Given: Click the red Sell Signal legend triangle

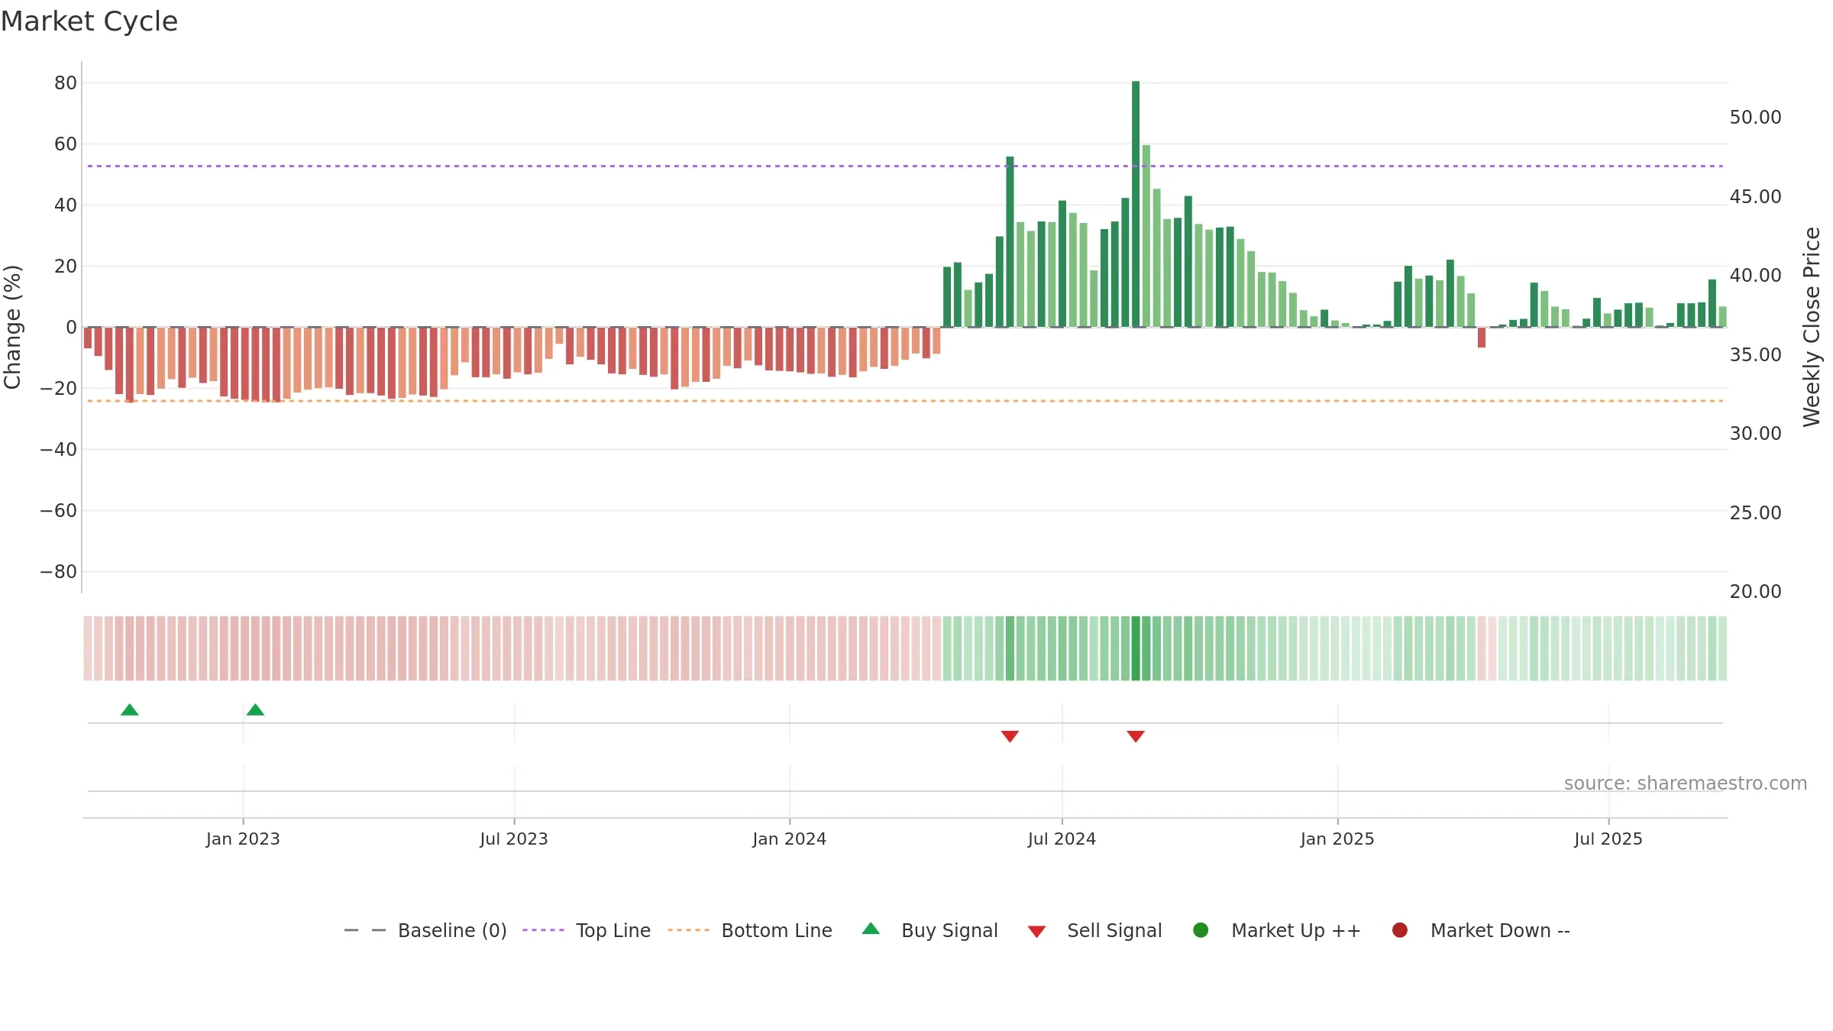Looking at the screenshot, I should click(x=1036, y=932).
